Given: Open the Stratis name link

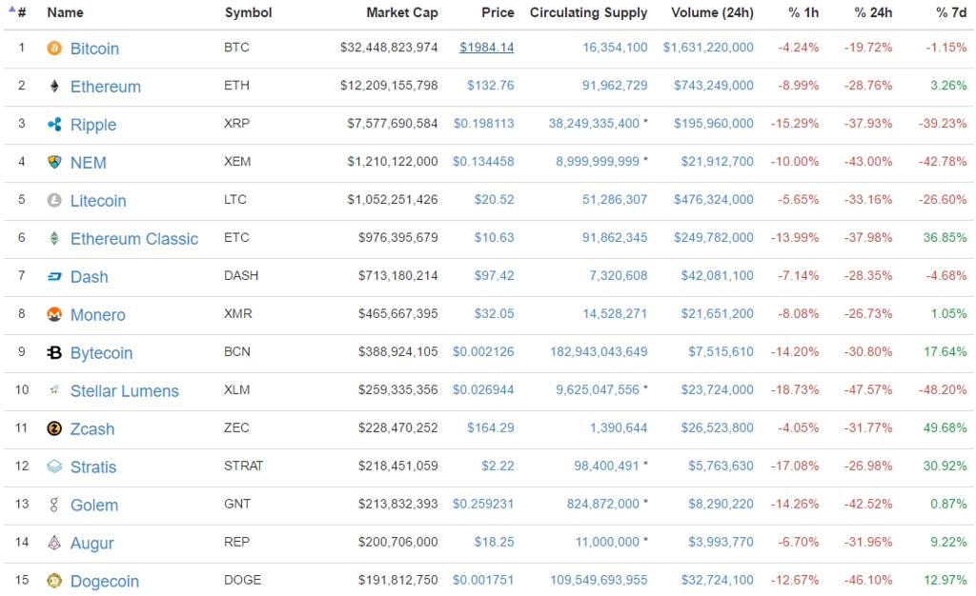Looking at the screenshot, I should click(93, 467).
